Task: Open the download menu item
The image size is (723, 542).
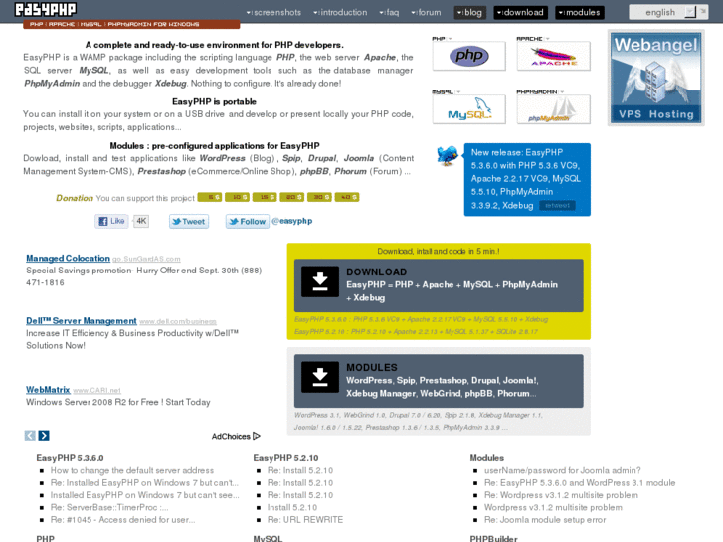Action: coord(520,13)
